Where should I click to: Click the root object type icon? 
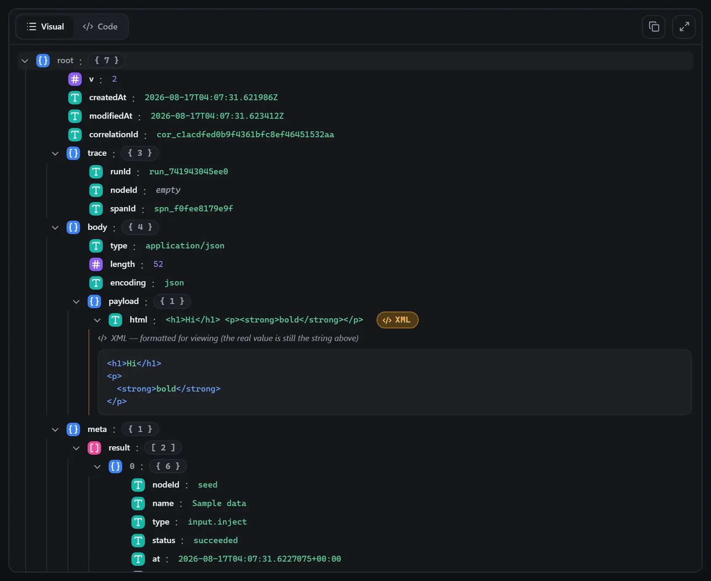pos(43,61)
